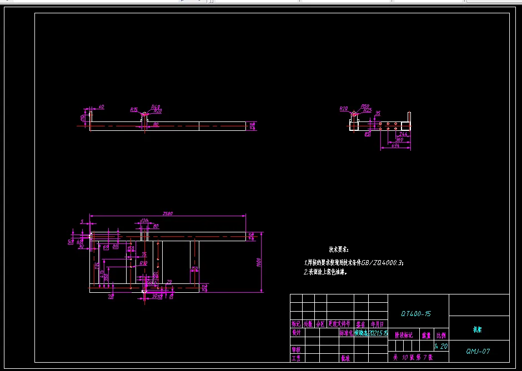
Task: Click the 69 dimension text
Action: [x=106, y=247]
